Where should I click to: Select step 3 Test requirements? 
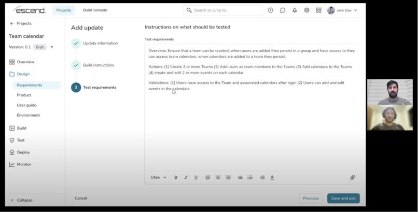point(93,88)
